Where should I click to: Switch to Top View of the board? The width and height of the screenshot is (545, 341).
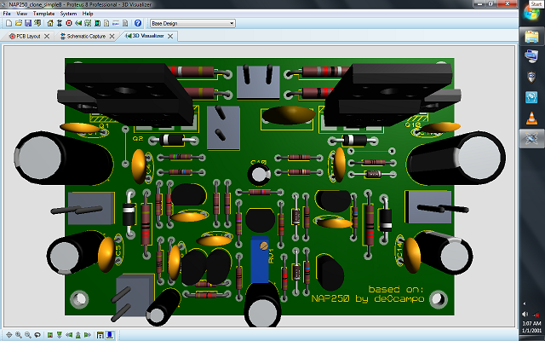point(50,335)
